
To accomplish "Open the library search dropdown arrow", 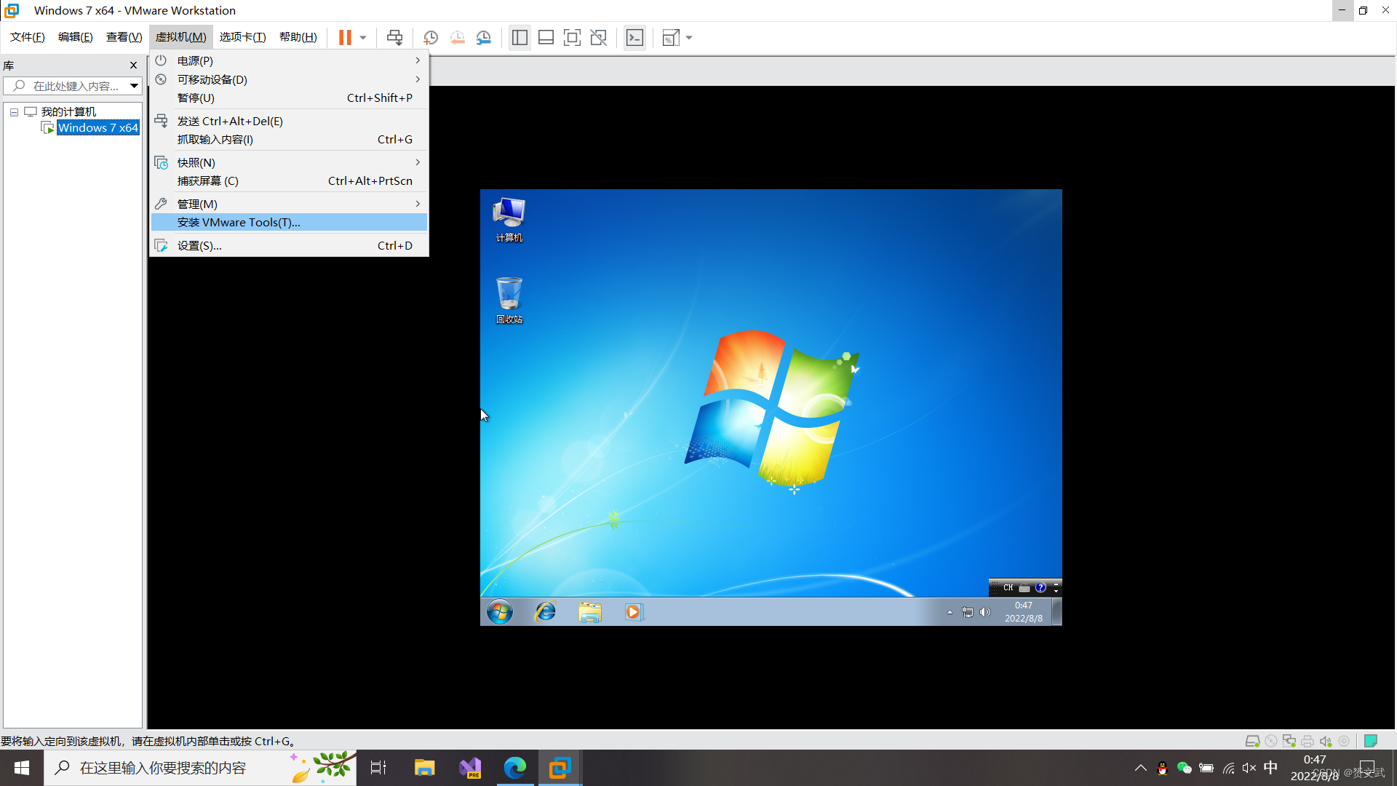I will point(135,86).
